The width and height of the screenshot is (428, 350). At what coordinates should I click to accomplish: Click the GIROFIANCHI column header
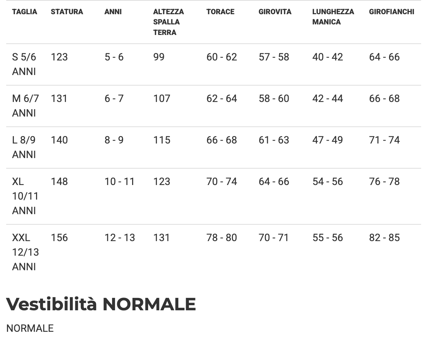click(392, 12)
